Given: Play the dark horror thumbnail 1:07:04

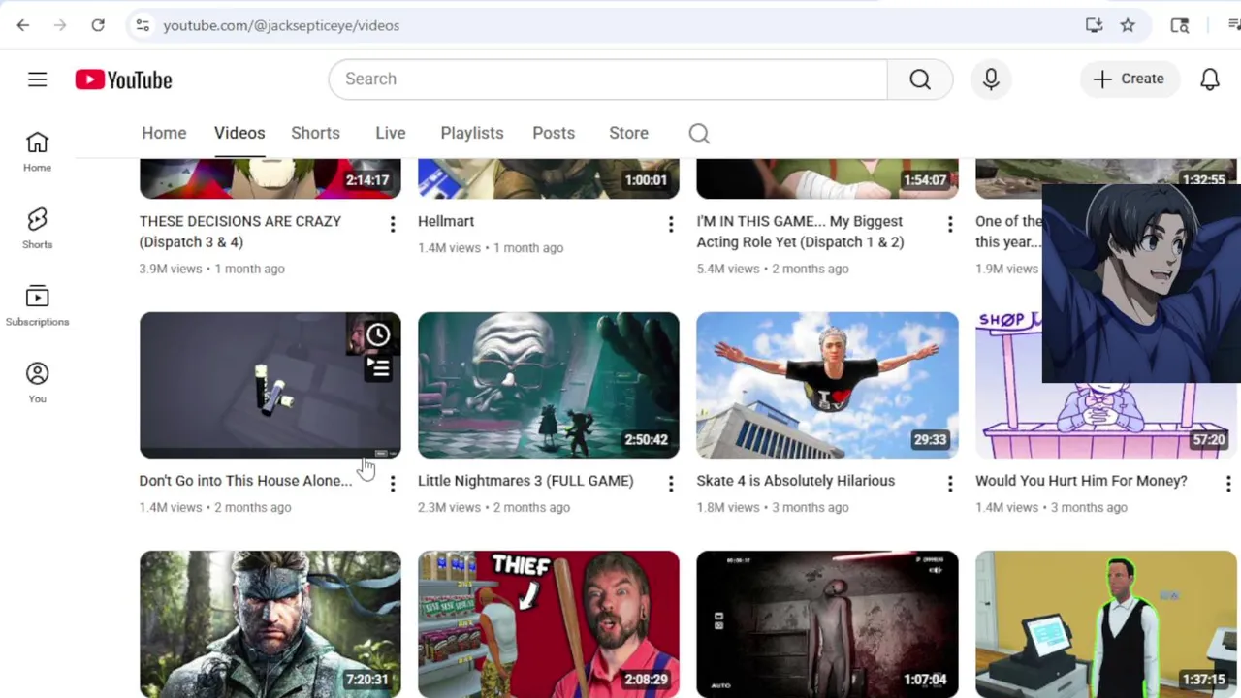Looking at the screenshot, I should coord(827,624).
